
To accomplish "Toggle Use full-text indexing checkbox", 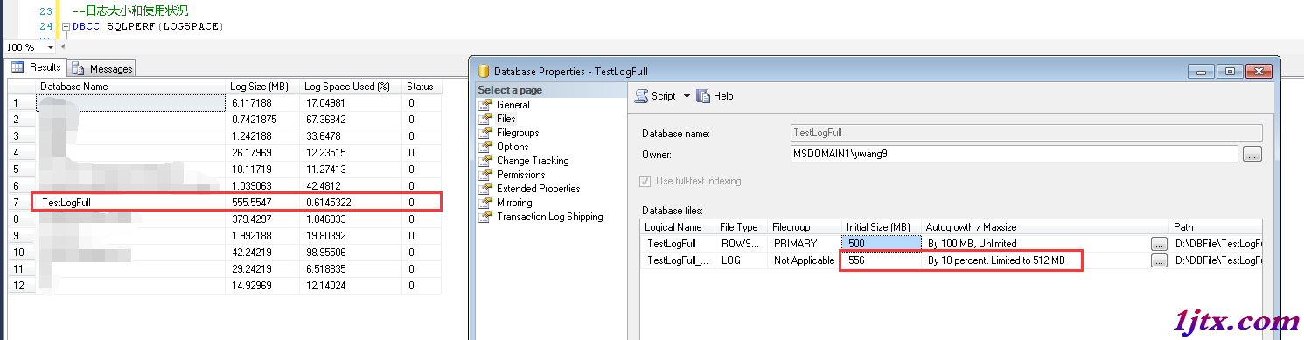I will tap(645, 181).
